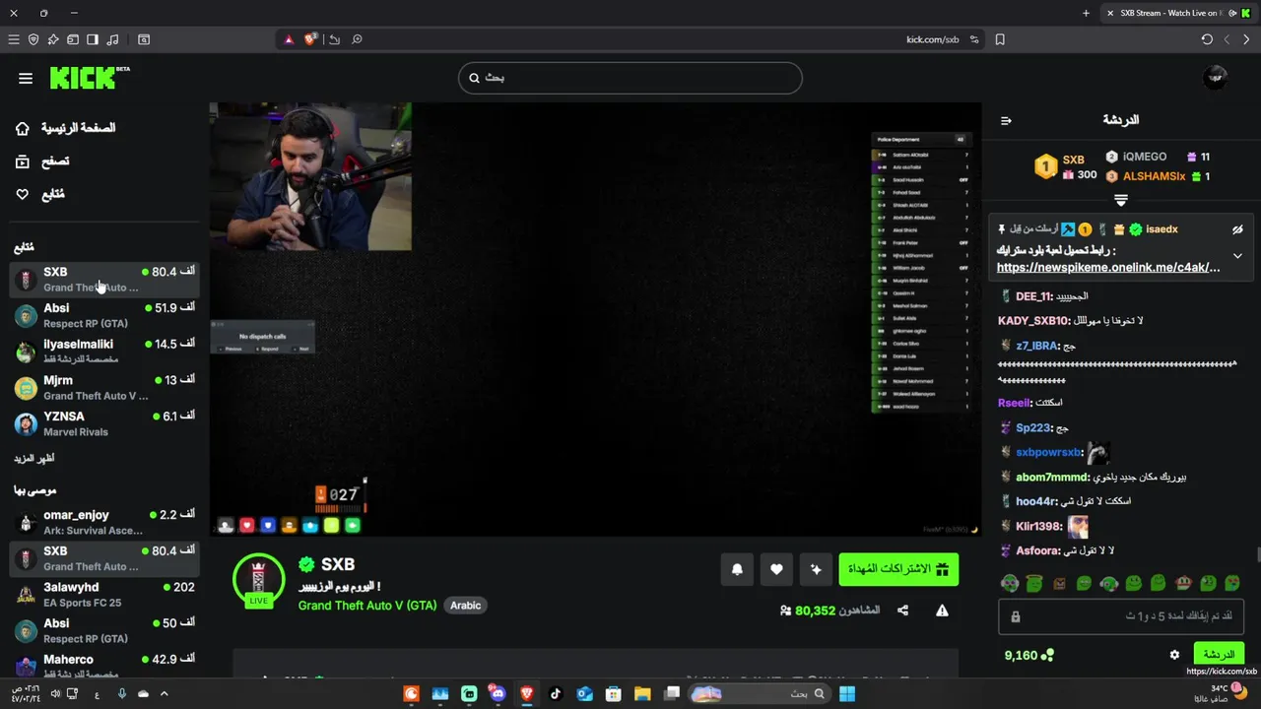Expand the chat leaderboard arrow
This screenshot has height=709, width=1261.
[x=1121, y=200]
